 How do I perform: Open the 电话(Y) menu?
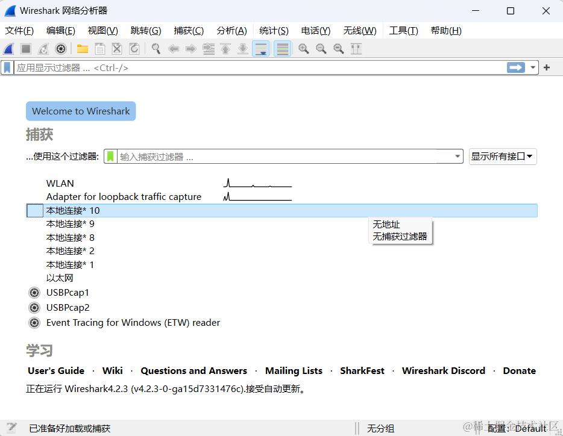(x=316, y=31)
